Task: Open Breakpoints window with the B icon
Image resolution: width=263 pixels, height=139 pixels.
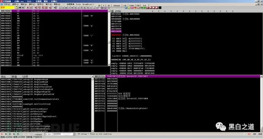Action: point(88,8)
